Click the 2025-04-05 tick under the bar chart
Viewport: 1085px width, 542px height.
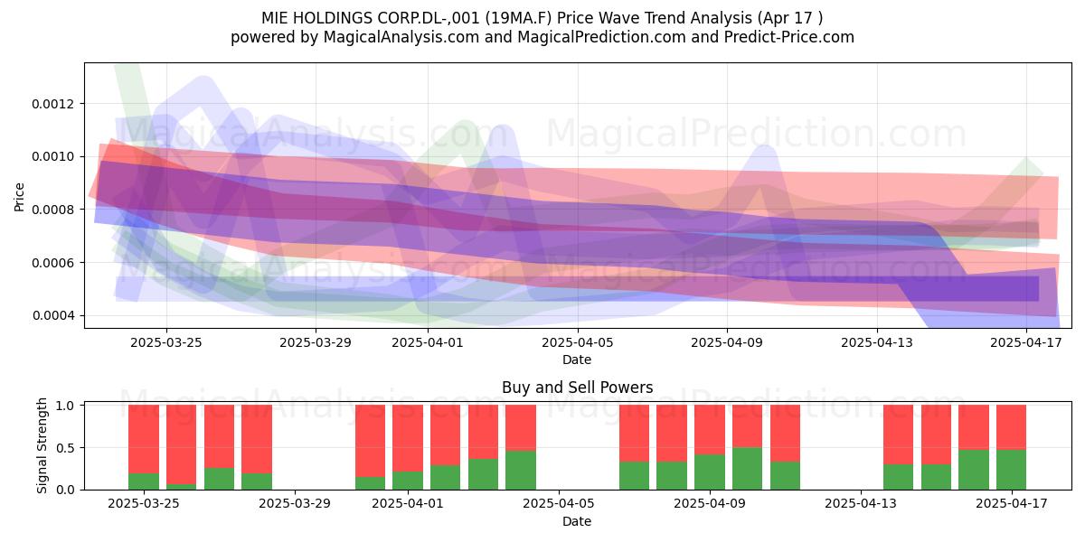559,504
